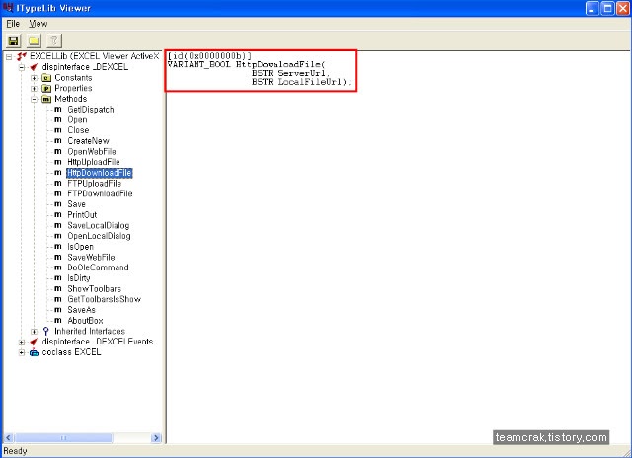The height and width of the screenshot is (458, 632).
Task: Click the Save floppy disk toolbar icon
Action: click(13, 40)
